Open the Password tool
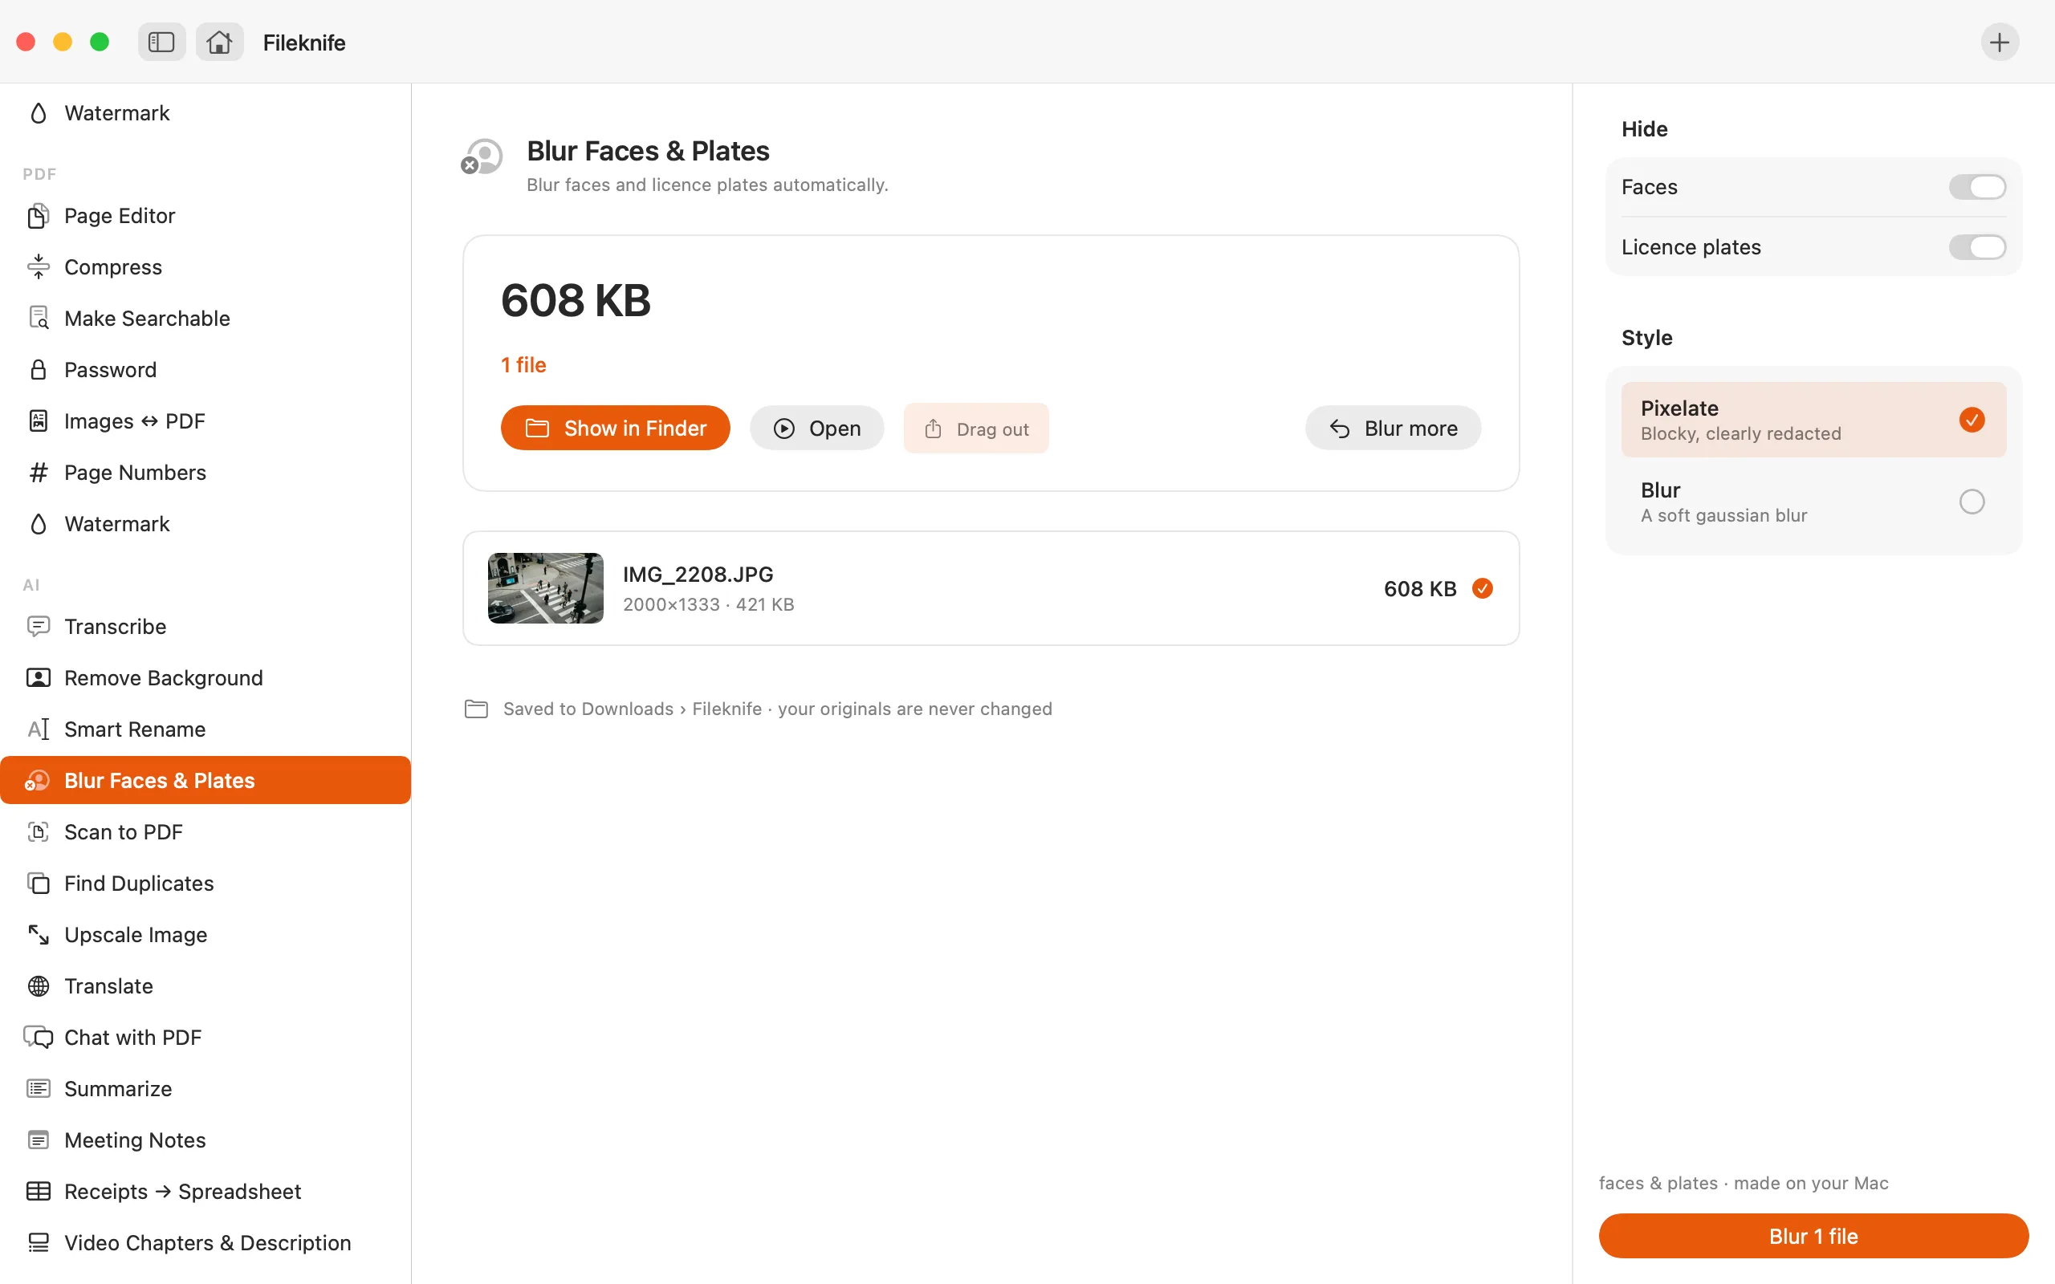The image size is (2055, 1284). coord(205,369)
